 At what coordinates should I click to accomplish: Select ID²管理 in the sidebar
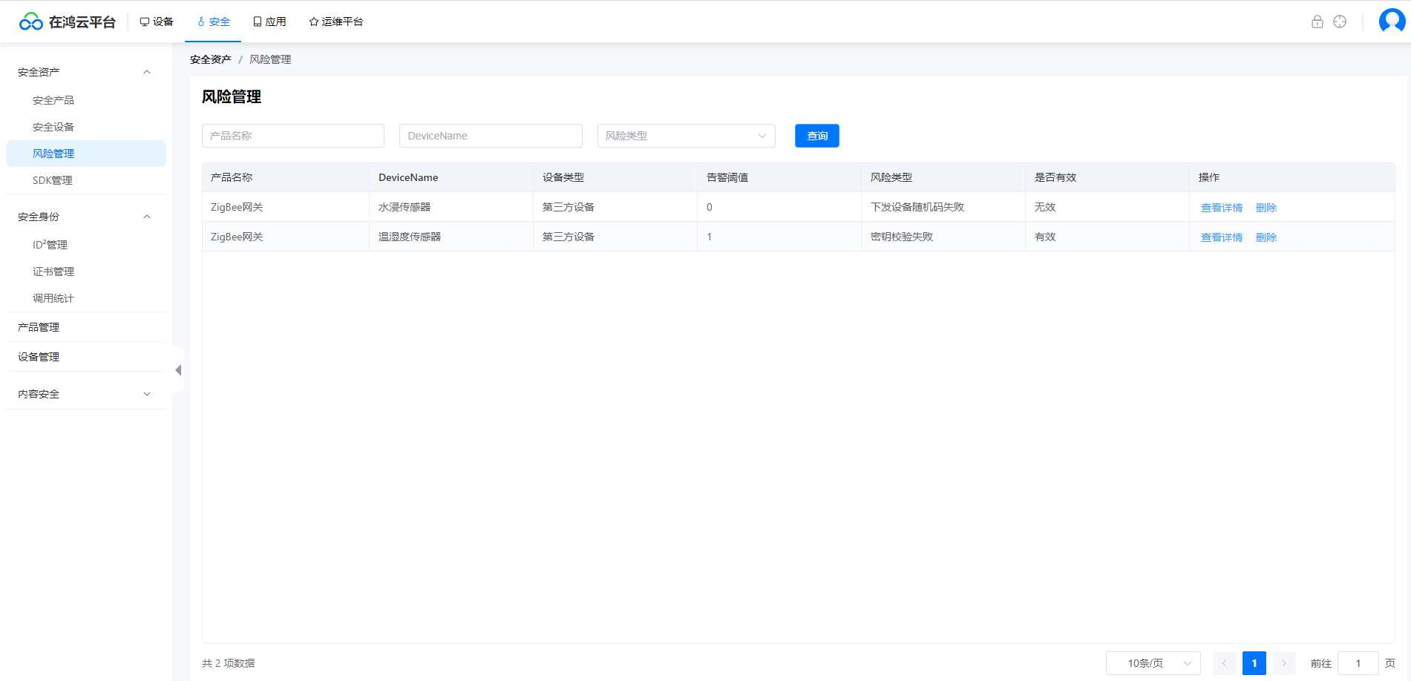coord(86,245)
